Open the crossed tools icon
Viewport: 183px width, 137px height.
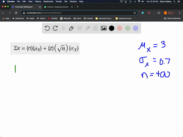(x=79, y=28)
